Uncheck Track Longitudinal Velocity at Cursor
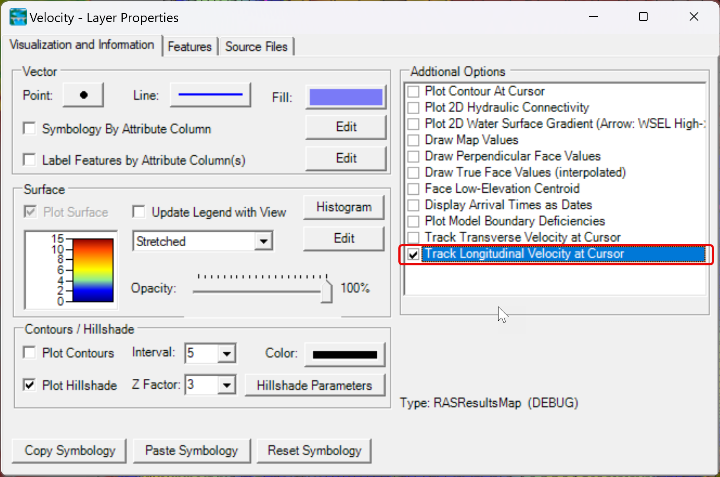Image resolution: width=720 pixels, height=477 pixels. click(414, 254)
